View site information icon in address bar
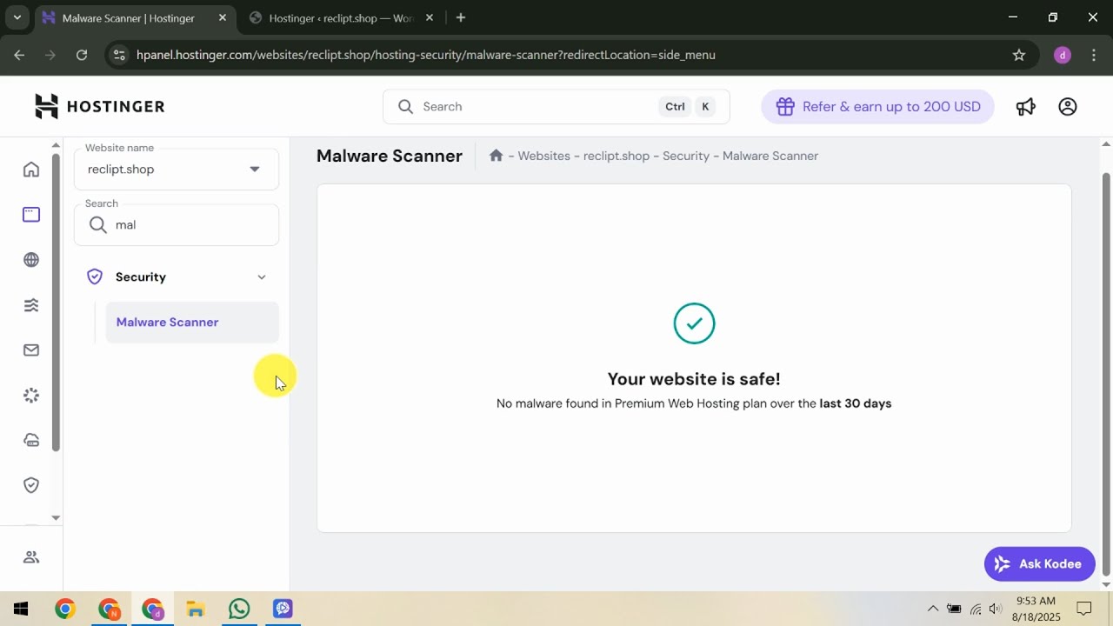Image resolution: width=1113 pixels, height=626 pixels. coord(120,55)
